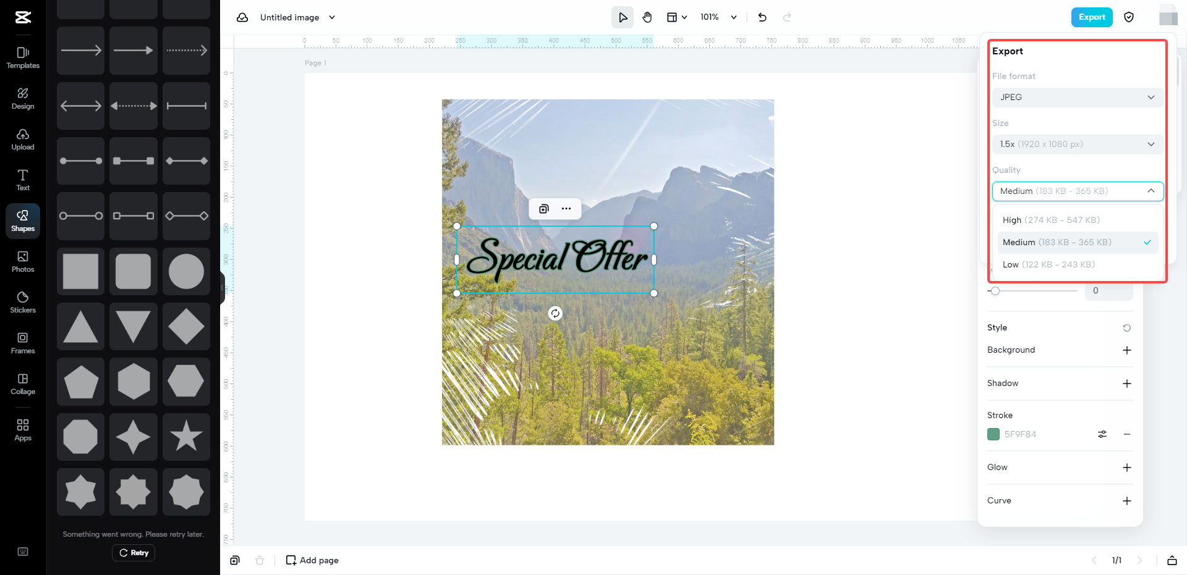The width and height of the screenshot is (1187, 575).
Task: Select Medium quality option
Action: [x=1078, y=242]
